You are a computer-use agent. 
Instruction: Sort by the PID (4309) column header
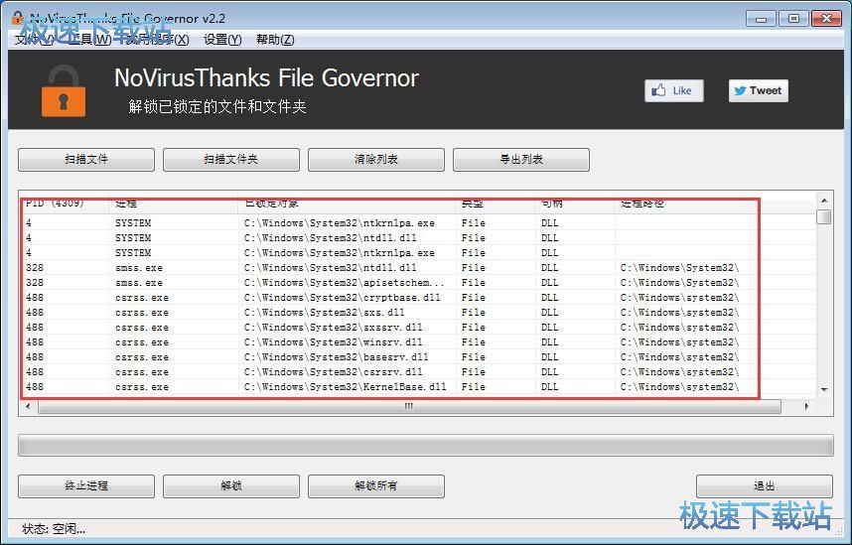point(66,204)
